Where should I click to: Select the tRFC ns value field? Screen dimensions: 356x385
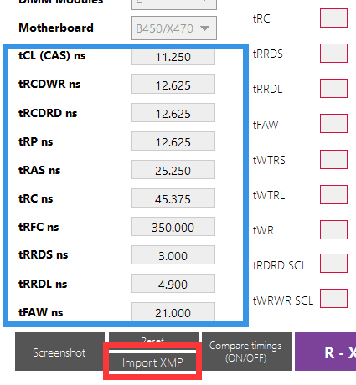173,227
